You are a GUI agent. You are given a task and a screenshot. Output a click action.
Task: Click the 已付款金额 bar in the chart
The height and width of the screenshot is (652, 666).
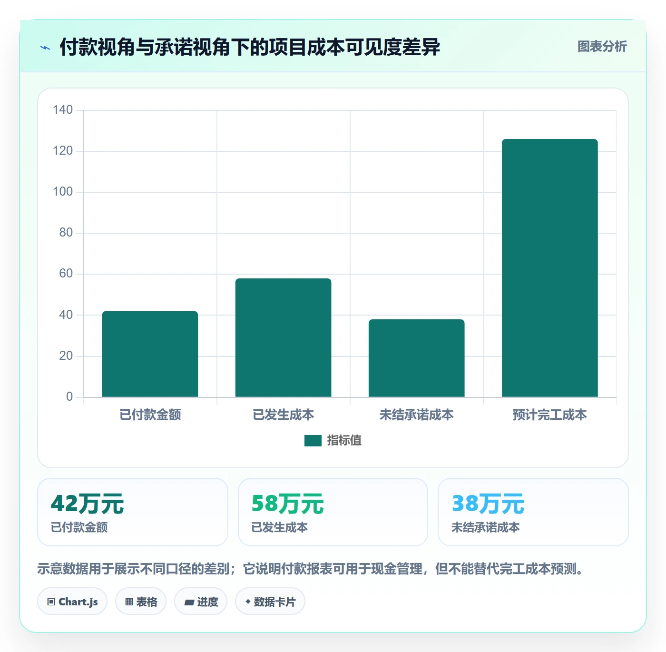tap(150, 354)
